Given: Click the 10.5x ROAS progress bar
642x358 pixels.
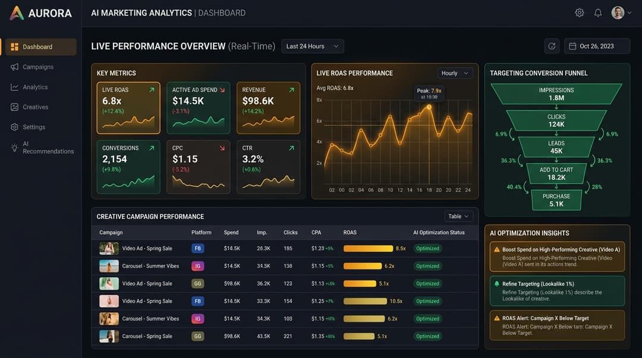Looking at the screenshot, I should (x=365, y=301).
